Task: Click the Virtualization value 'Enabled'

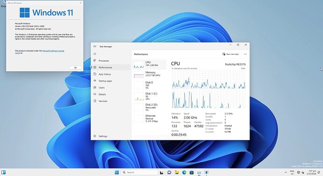Action: coord(228,125)
